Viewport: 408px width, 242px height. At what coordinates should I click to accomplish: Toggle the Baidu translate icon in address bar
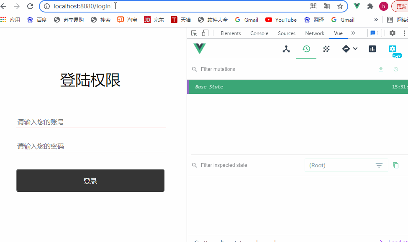point(327,6)
